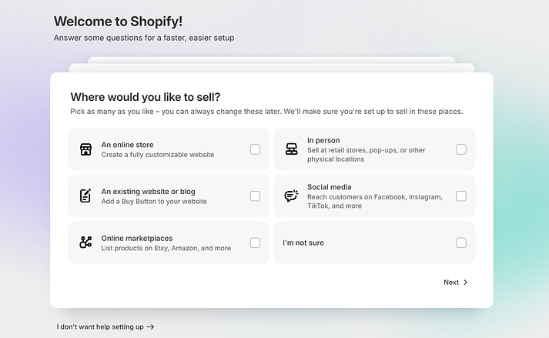The image size is (549, 338).
Task: Select the 'Social media' checkbox
Action: coord(461,196)
